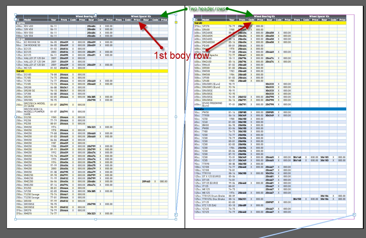Select the DRZ400SM model cell
The width and height of the screenshot is (366, 238).
pos(214,42)
